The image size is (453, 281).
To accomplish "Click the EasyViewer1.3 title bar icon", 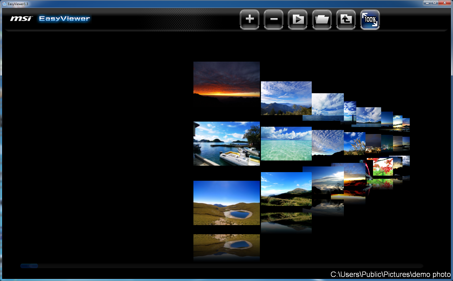I will pos(4,4).
